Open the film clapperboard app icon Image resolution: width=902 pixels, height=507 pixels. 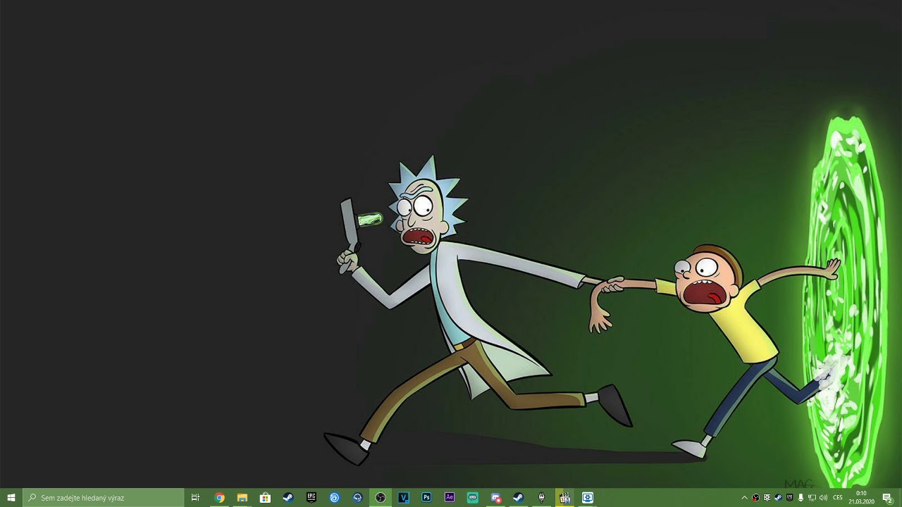click(x=564, y=497)
